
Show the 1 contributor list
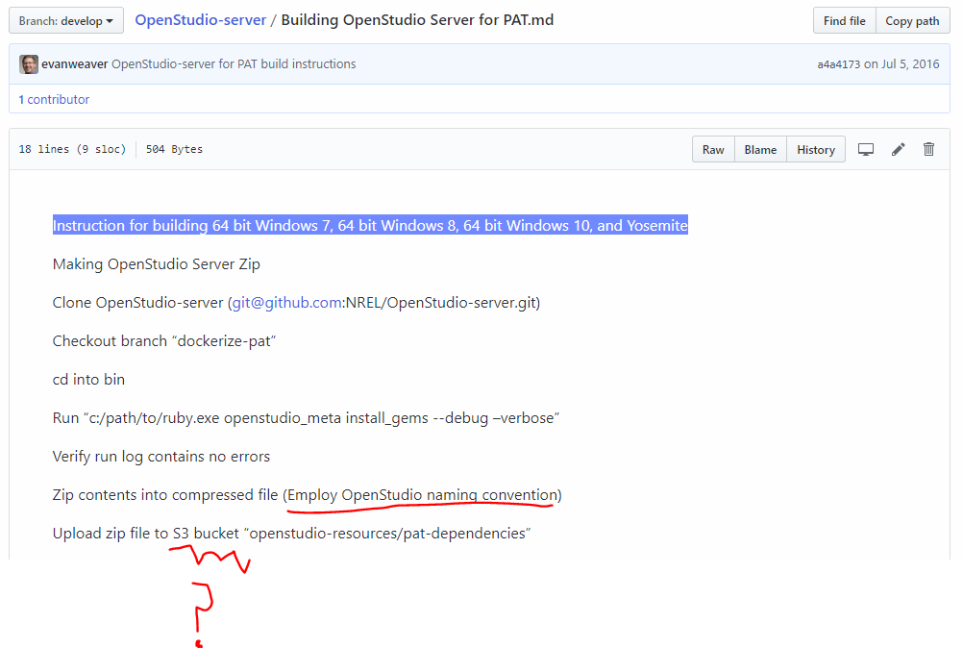pos(54,99)
